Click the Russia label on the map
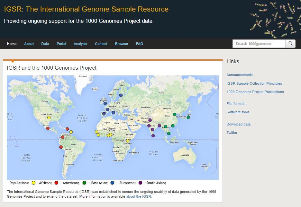 (161, 93)
